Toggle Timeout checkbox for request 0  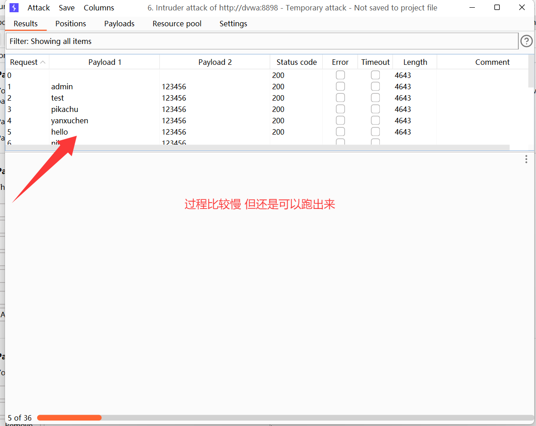point(375,75)
